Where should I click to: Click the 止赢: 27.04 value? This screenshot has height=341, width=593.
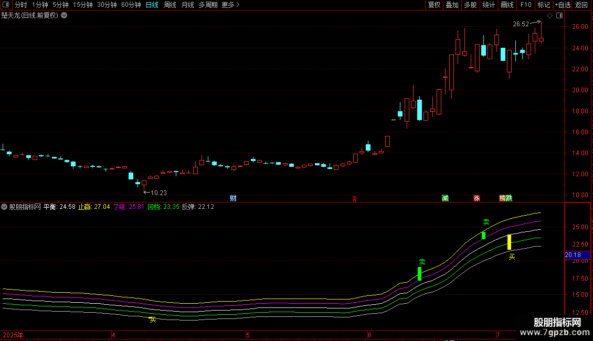tap(94, 207)
